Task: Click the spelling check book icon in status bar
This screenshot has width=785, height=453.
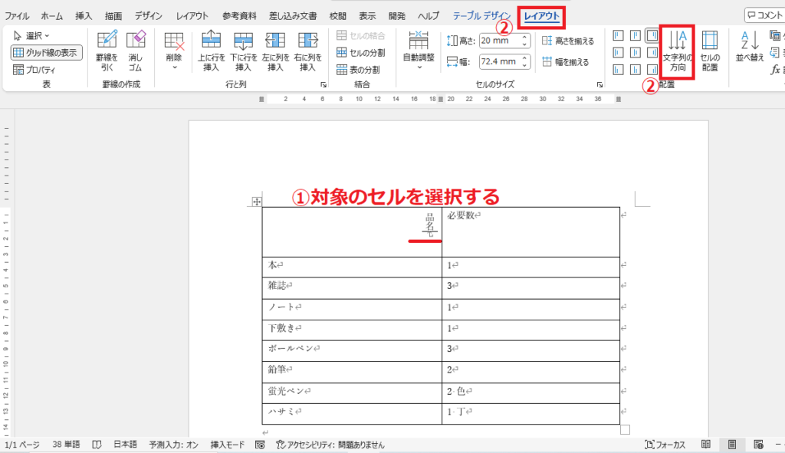Action: coord(97,445)
